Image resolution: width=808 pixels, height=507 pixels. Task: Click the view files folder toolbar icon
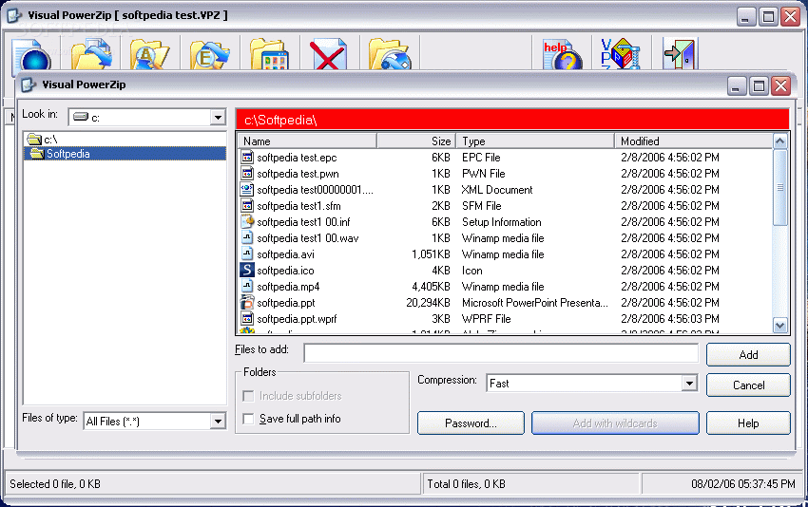pos(269,54)
